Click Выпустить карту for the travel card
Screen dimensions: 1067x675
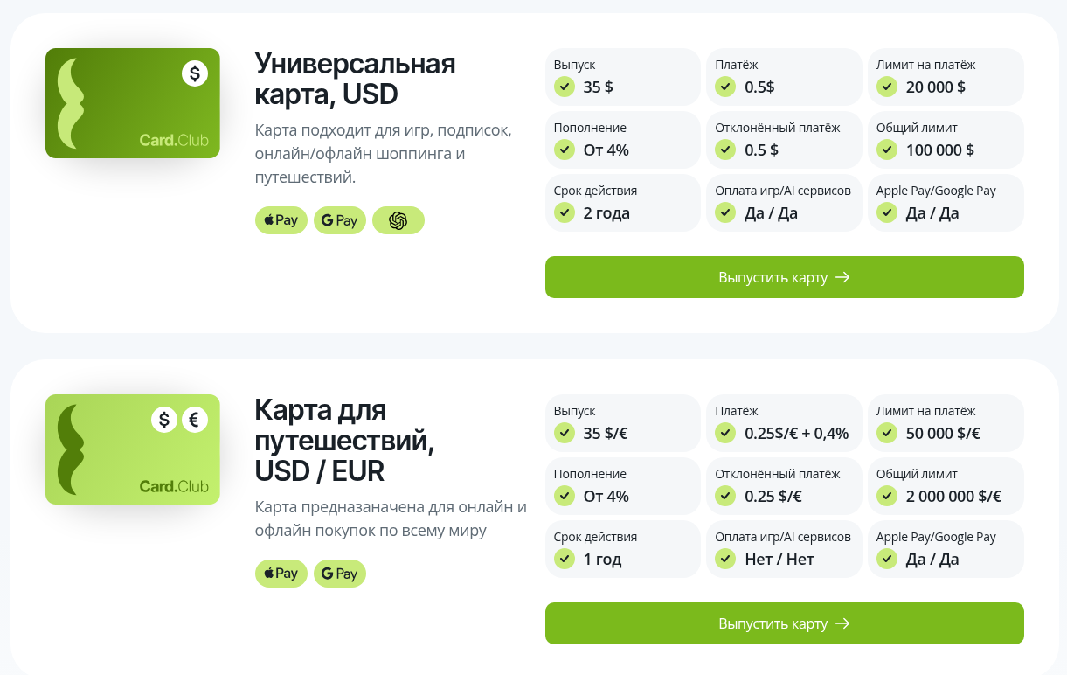pyautogui.click(x=784, y=623)
